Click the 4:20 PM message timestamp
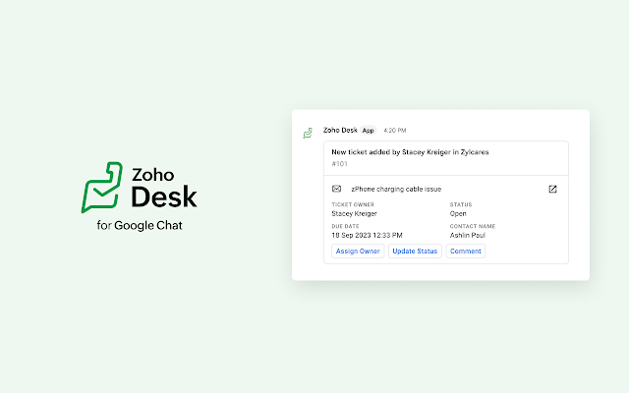 coord(395,131)
